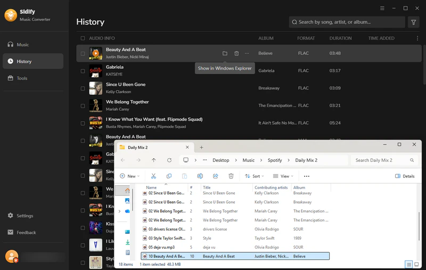This screenshot has width=426, height=270.
Task: Click Gabriela album cover thumbnail
Action: 96,71
